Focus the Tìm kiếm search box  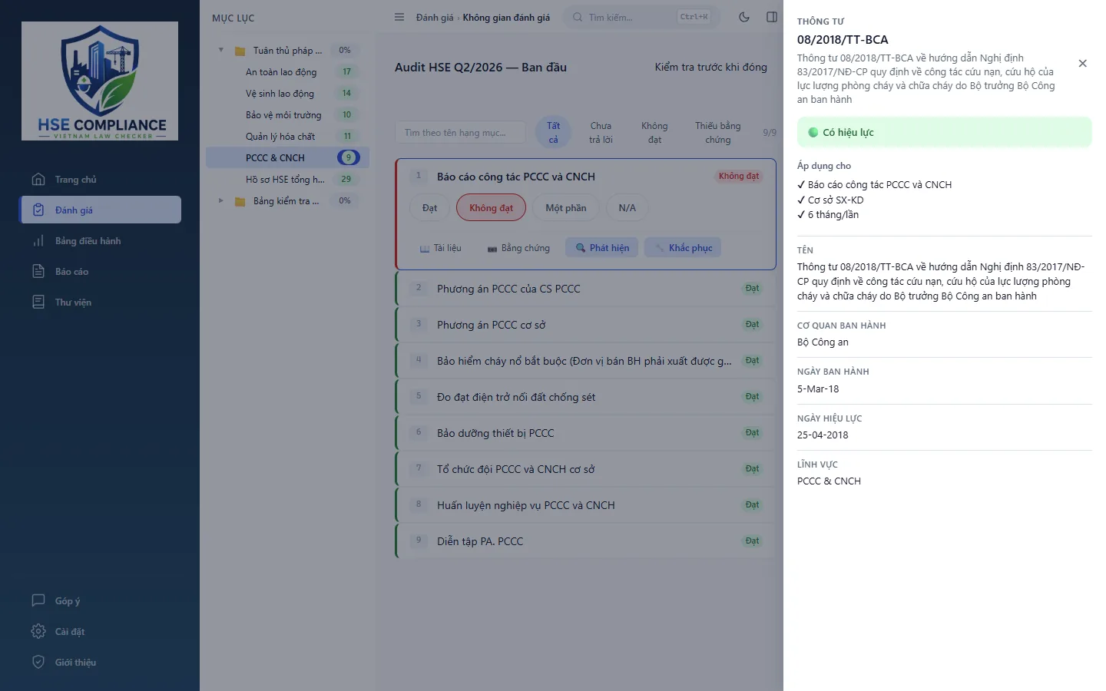click(x=642, y=17)
